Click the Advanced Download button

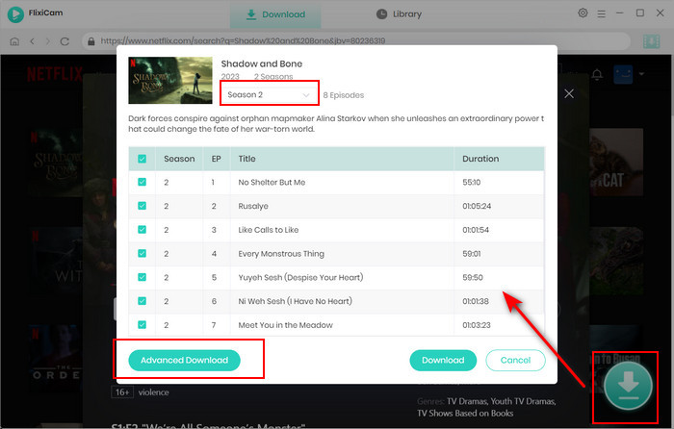point(185,360)
